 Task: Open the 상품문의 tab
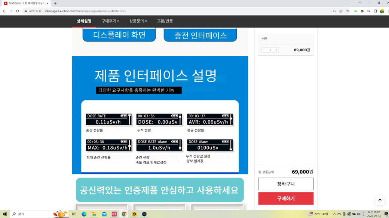pyautogui.click(x=138, y=21)
